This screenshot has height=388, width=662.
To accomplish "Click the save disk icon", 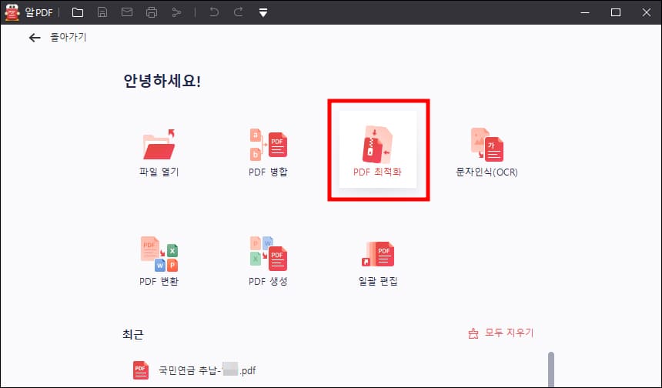I will tap(102, 12).
